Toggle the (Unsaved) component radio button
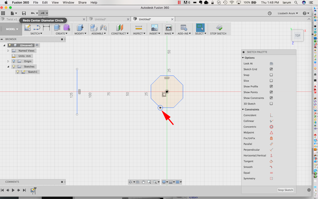The width and height of the screenshot is (318, 199). point(37,46)
